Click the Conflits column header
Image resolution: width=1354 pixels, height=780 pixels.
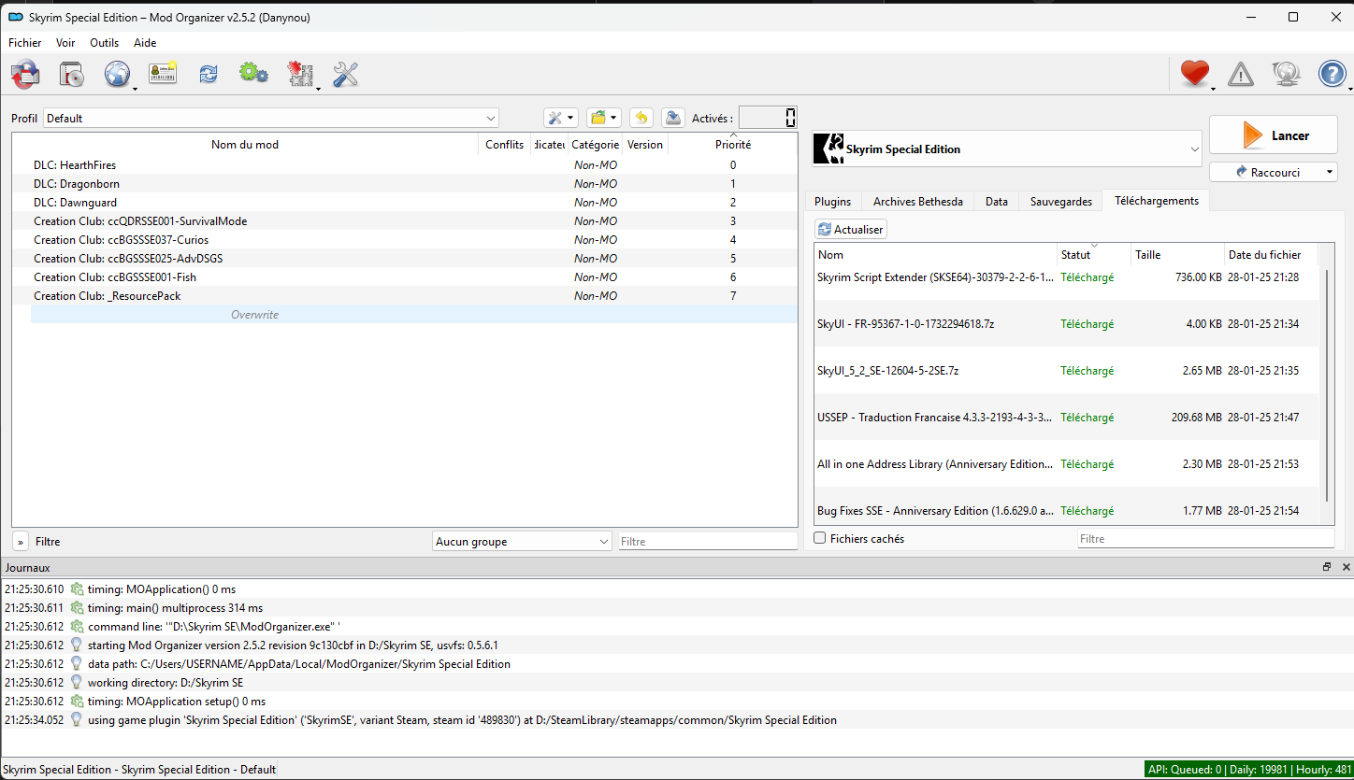504,145
